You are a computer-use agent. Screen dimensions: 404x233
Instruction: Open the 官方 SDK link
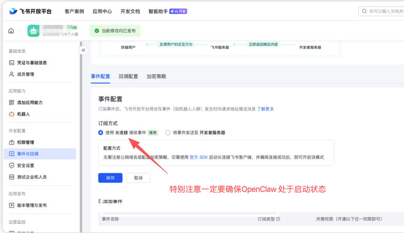coord(199,157)
